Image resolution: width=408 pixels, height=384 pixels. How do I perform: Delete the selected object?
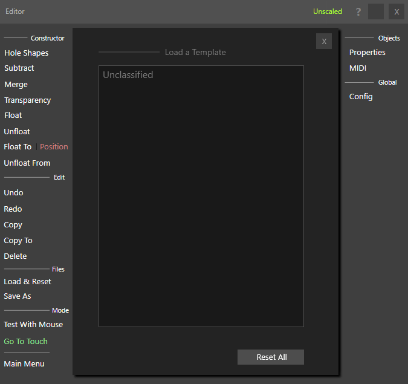(15, 256)
